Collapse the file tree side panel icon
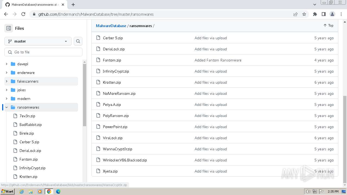Screen dimensions: 347x195 [9, 28]
